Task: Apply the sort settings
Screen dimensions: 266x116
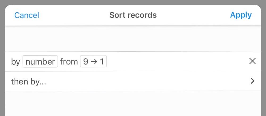Action: [x=241, y=15]
